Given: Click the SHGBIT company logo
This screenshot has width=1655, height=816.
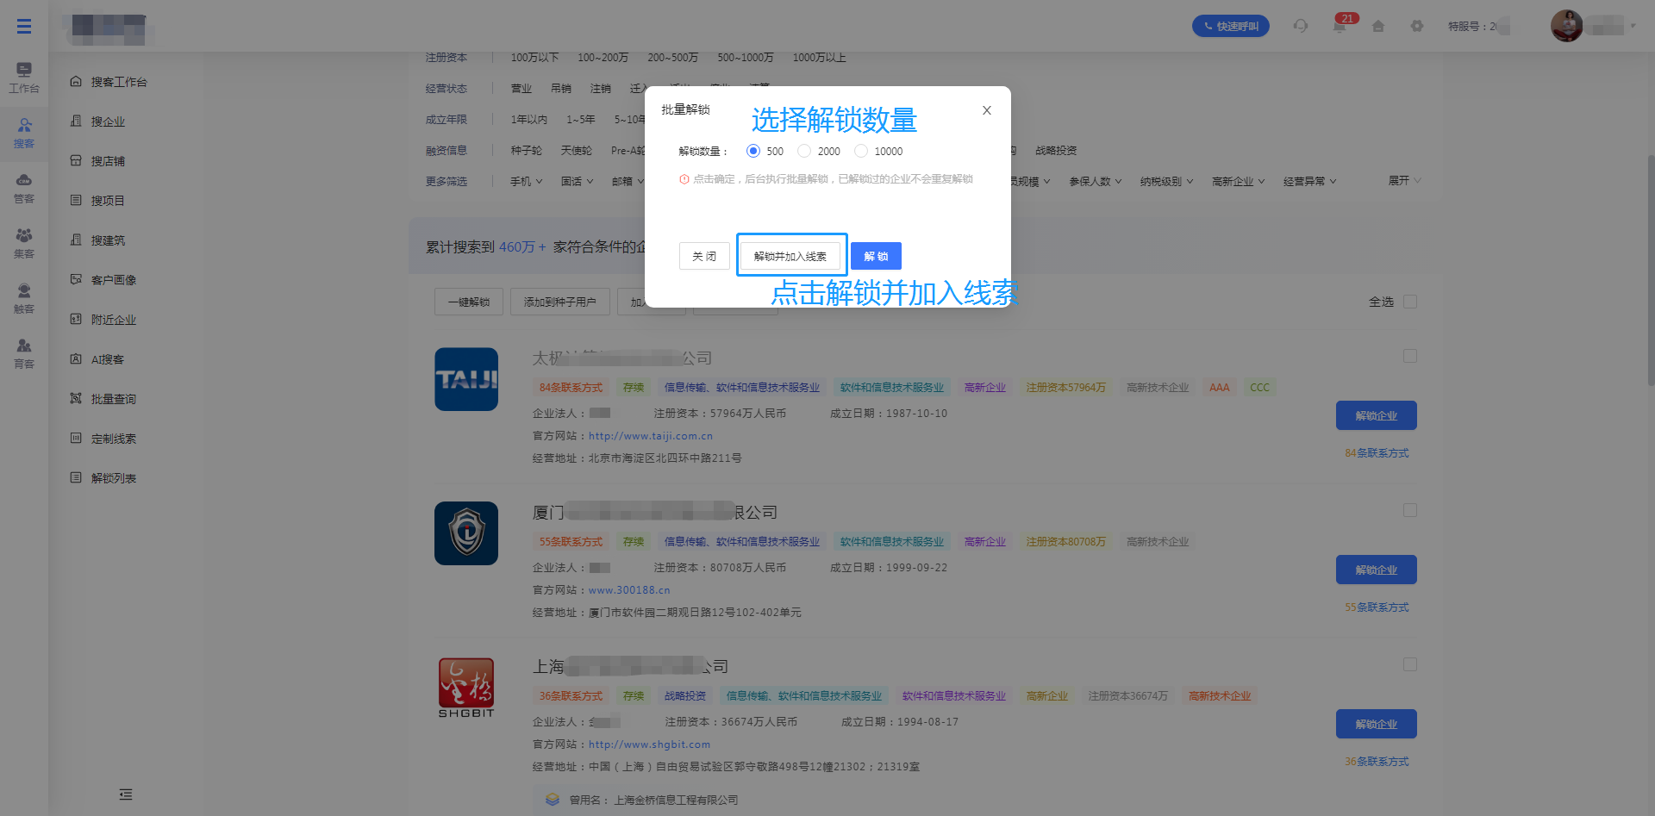Looking at the screenshot, I should [466, 688].
